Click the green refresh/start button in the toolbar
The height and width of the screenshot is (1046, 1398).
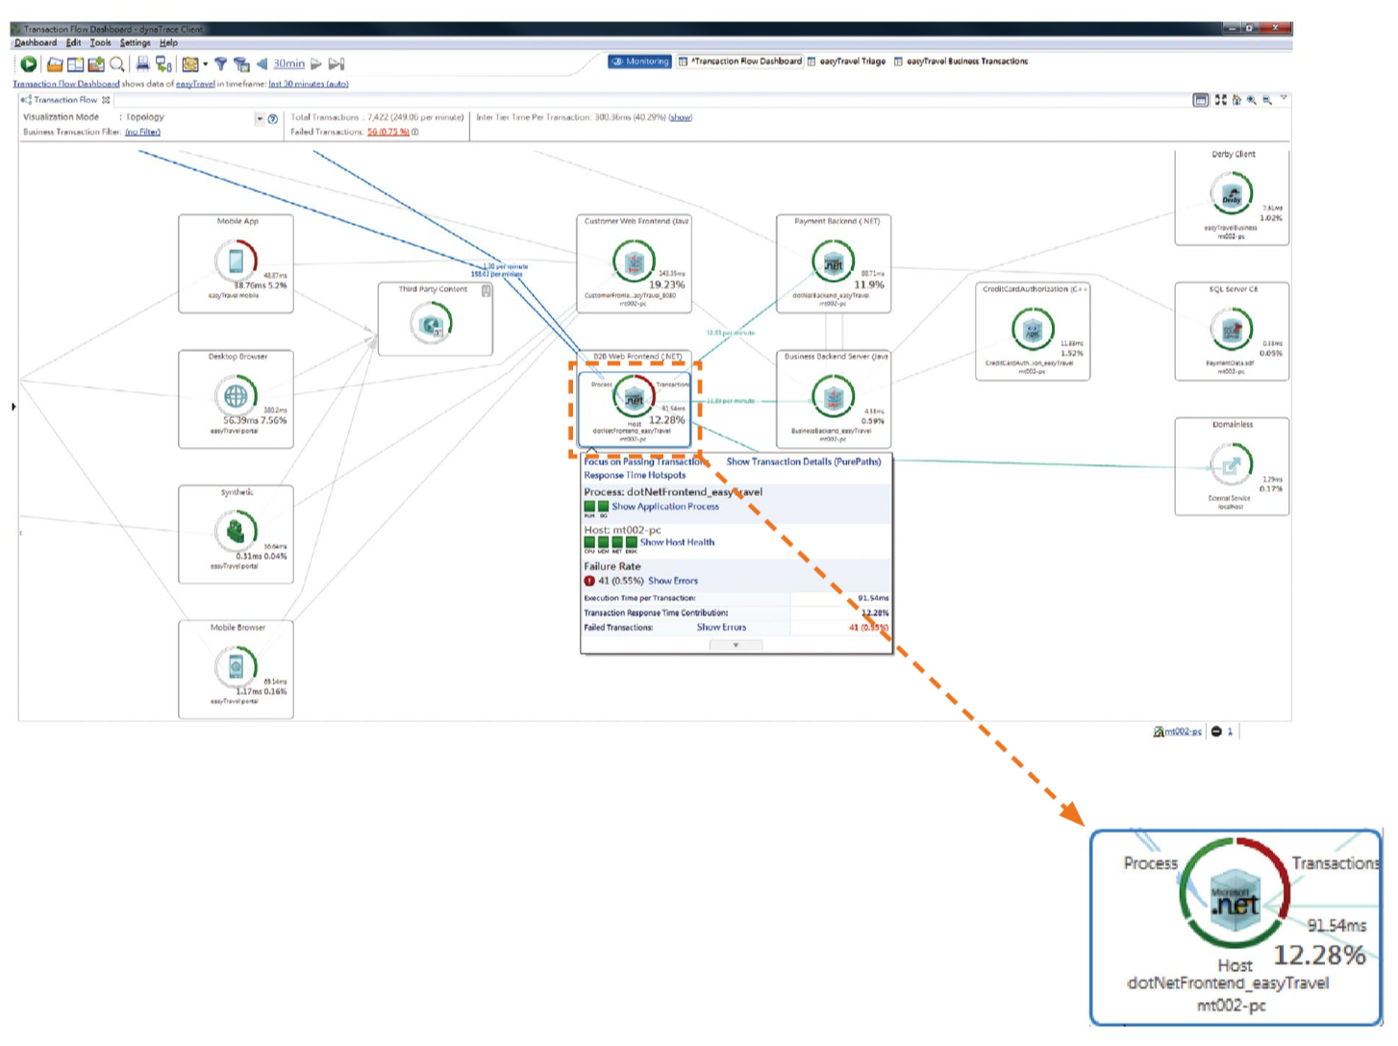tap(29, 64)
